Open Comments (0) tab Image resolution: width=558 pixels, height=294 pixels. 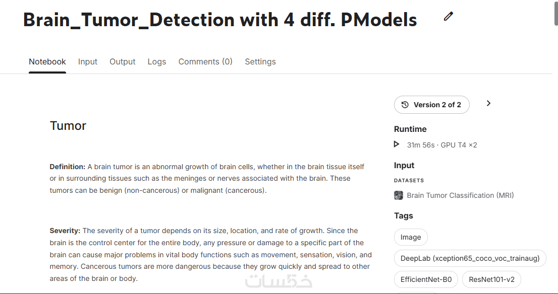coord(205,62)
